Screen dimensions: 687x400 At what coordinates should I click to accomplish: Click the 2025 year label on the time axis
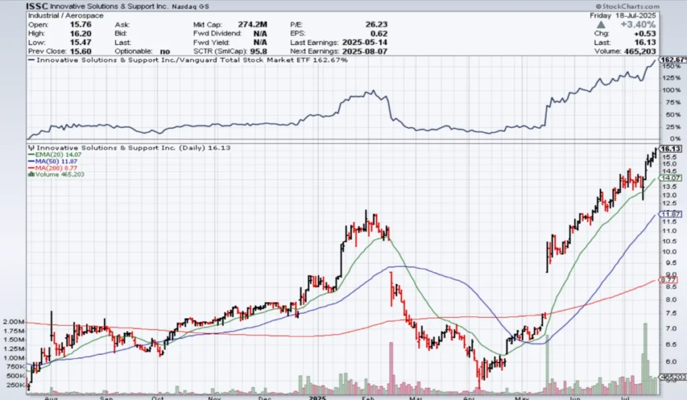[317, 398]
